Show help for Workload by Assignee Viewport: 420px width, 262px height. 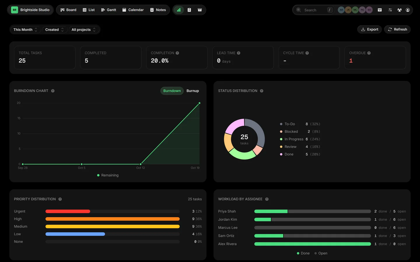tap(267, 199)
